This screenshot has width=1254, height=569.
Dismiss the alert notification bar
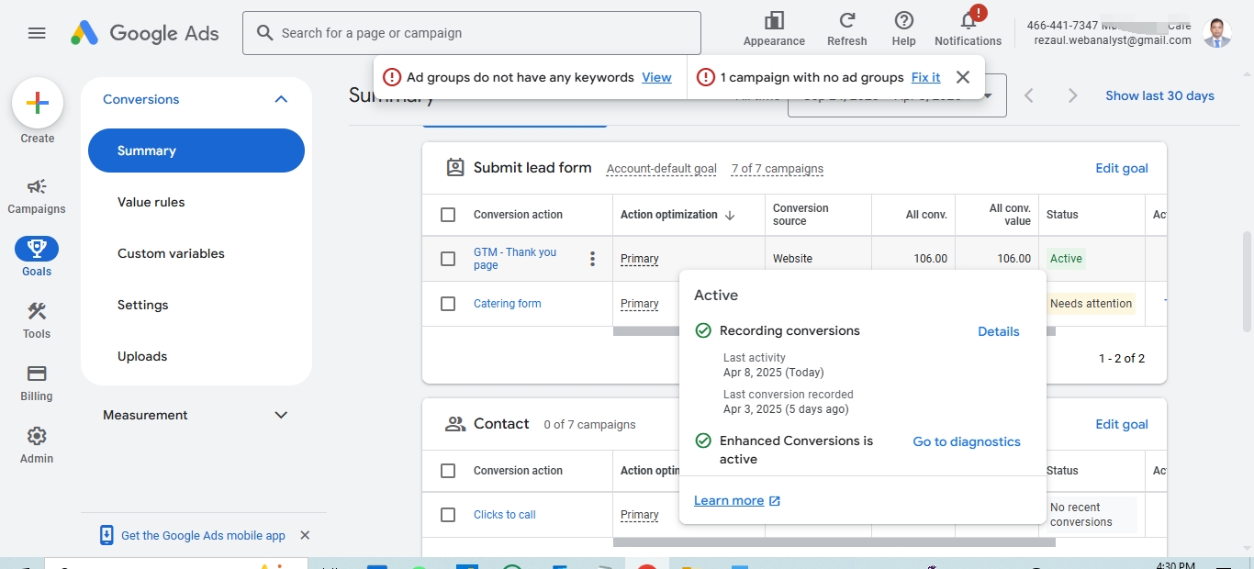[x=962, y=77]
